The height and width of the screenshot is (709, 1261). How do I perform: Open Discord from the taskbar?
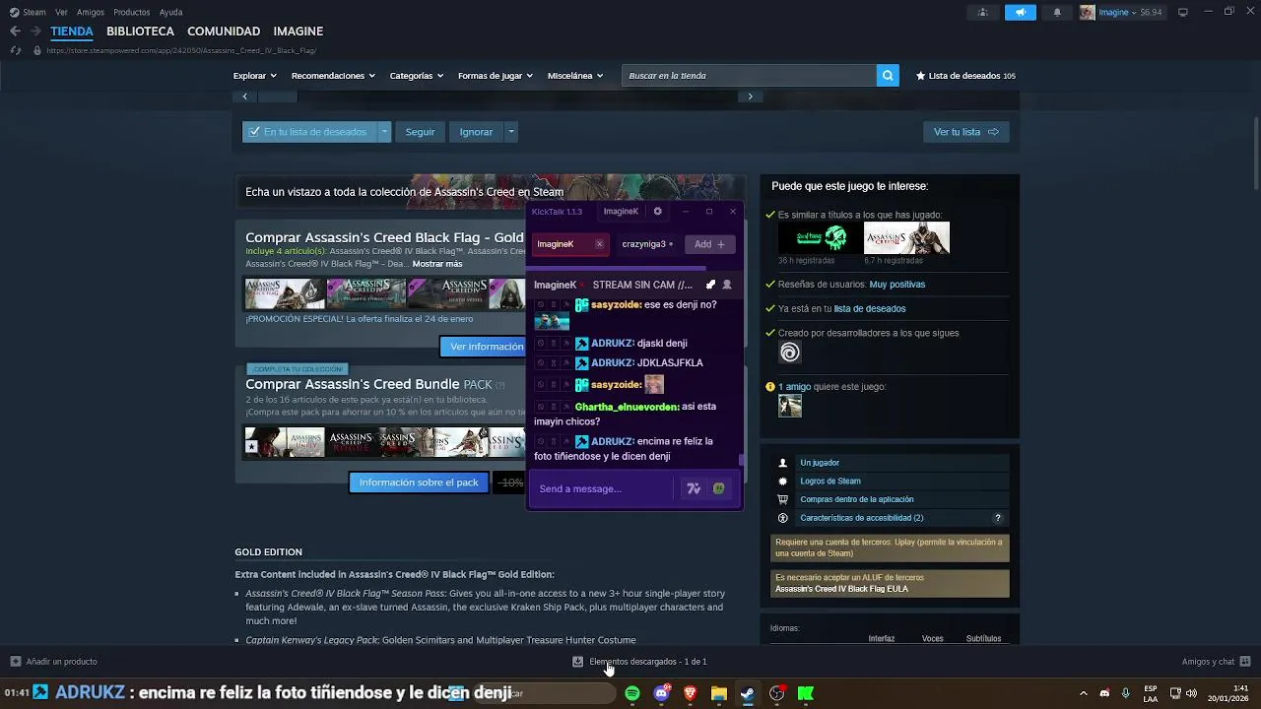(x=661, y=693)
